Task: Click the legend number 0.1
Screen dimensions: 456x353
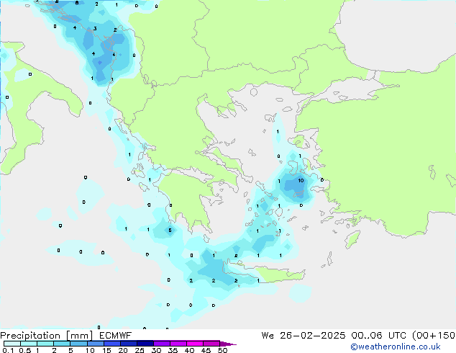Action: 8,350
